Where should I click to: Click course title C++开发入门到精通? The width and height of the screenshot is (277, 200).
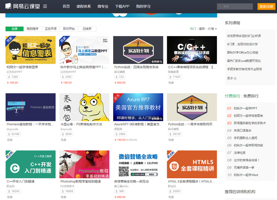coord(20,182)
